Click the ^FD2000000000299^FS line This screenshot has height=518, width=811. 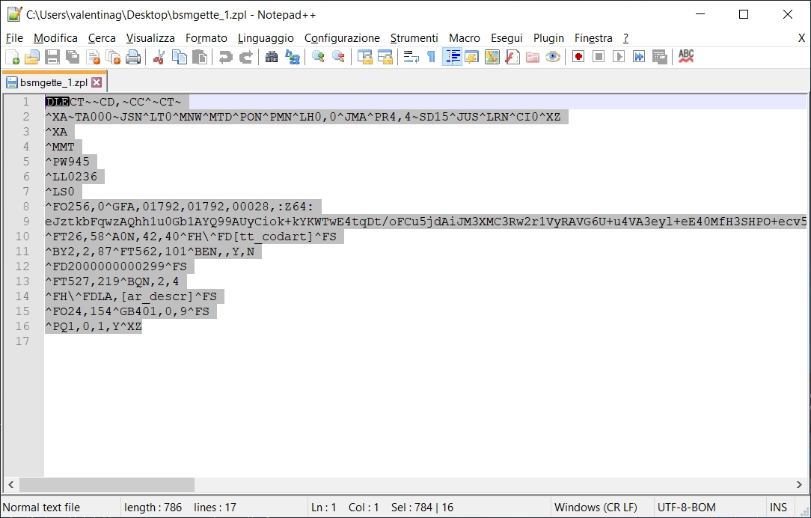pos(116,266)
